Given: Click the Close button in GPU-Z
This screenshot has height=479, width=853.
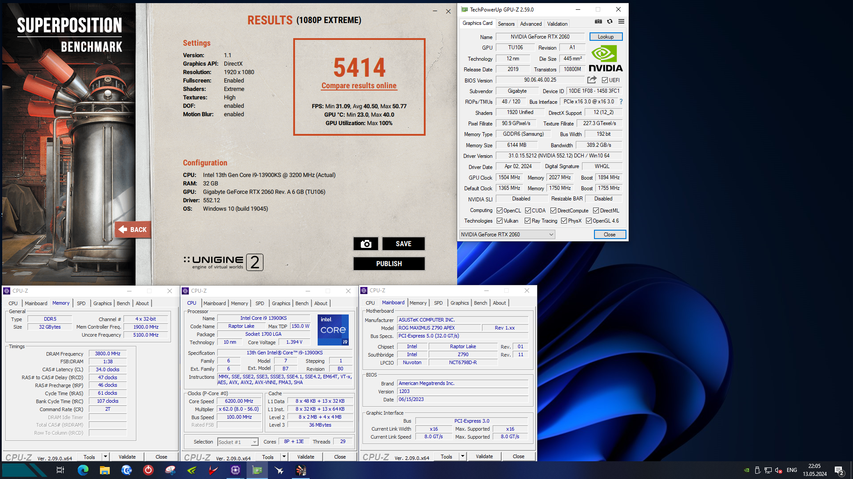Looking at the screenshot, I should coord(610,235).
